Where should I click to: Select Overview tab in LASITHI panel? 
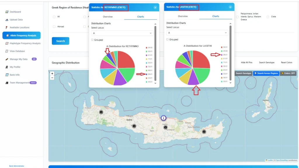click(x=183, y=16)
